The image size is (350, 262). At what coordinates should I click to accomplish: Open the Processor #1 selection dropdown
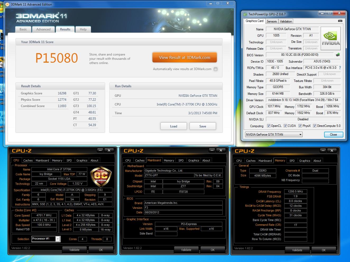46,239
